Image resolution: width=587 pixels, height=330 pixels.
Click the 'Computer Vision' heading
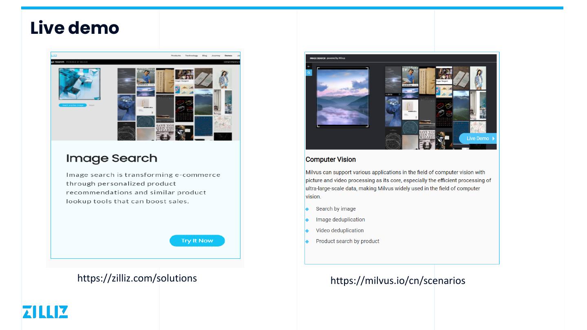(331, 159)
